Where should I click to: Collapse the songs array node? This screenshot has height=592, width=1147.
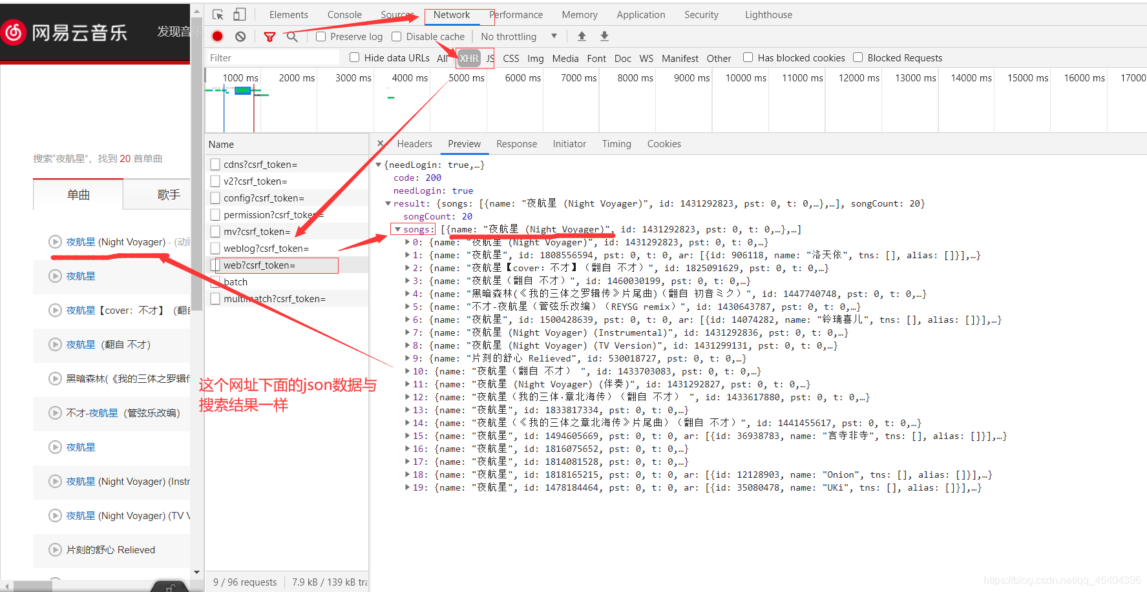point(398,229)
